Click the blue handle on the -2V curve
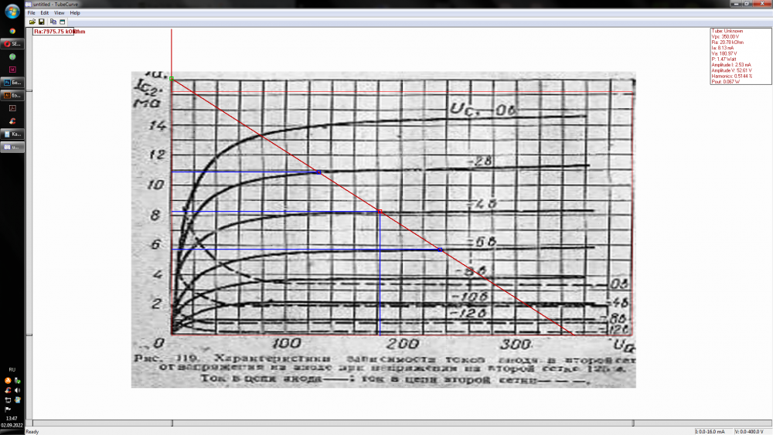The width and height of the screenshot is (773, 435). coord(318,172)
